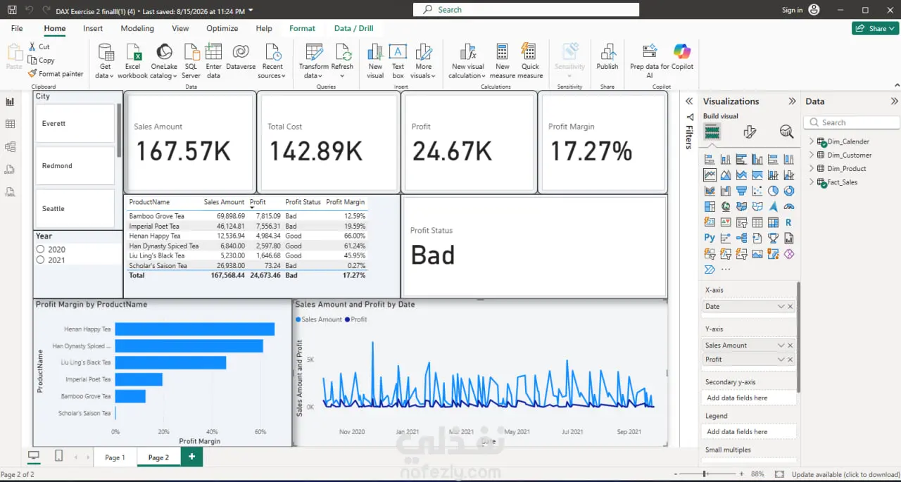901x482 pixels.
Task: Collapse the Data pane
Action: 894,101
